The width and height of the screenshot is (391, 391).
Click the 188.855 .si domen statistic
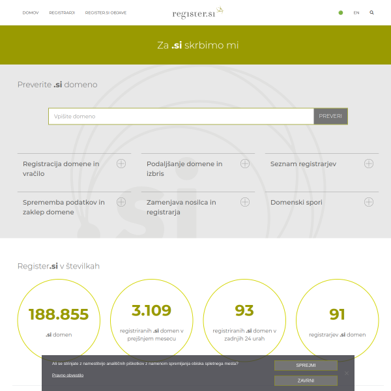(x=59, y=321)
